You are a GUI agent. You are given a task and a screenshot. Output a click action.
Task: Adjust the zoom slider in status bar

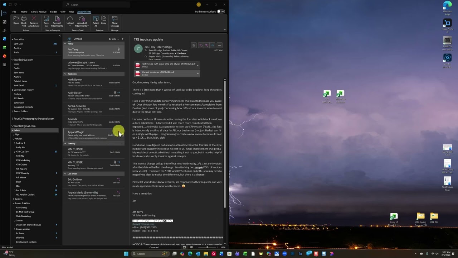pyautogui.click(x=207, y=247)
